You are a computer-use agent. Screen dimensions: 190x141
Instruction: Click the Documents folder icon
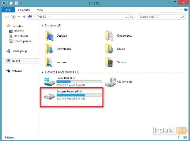click(x=110, y=35)
